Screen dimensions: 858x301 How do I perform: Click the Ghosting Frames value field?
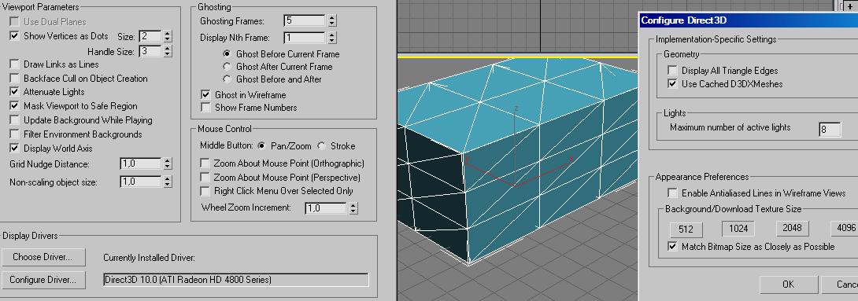(x=305, y=20)
